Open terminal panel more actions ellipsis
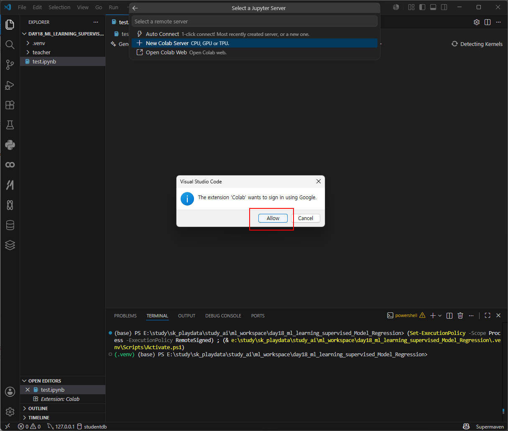Image resolution: width=508 pixels, height=431 pixels. coord(471,316)
